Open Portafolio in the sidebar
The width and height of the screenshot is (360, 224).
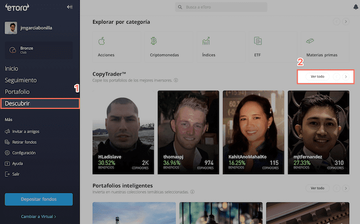[17, 92]
